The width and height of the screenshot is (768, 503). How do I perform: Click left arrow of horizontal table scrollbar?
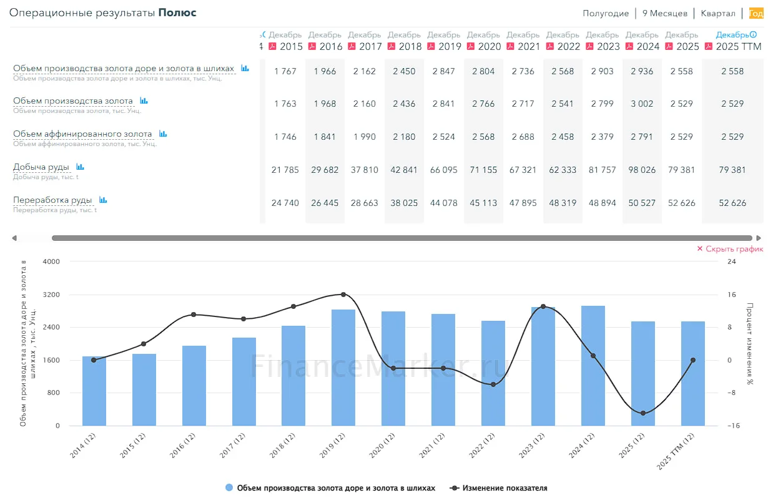[x=14, y=238]
